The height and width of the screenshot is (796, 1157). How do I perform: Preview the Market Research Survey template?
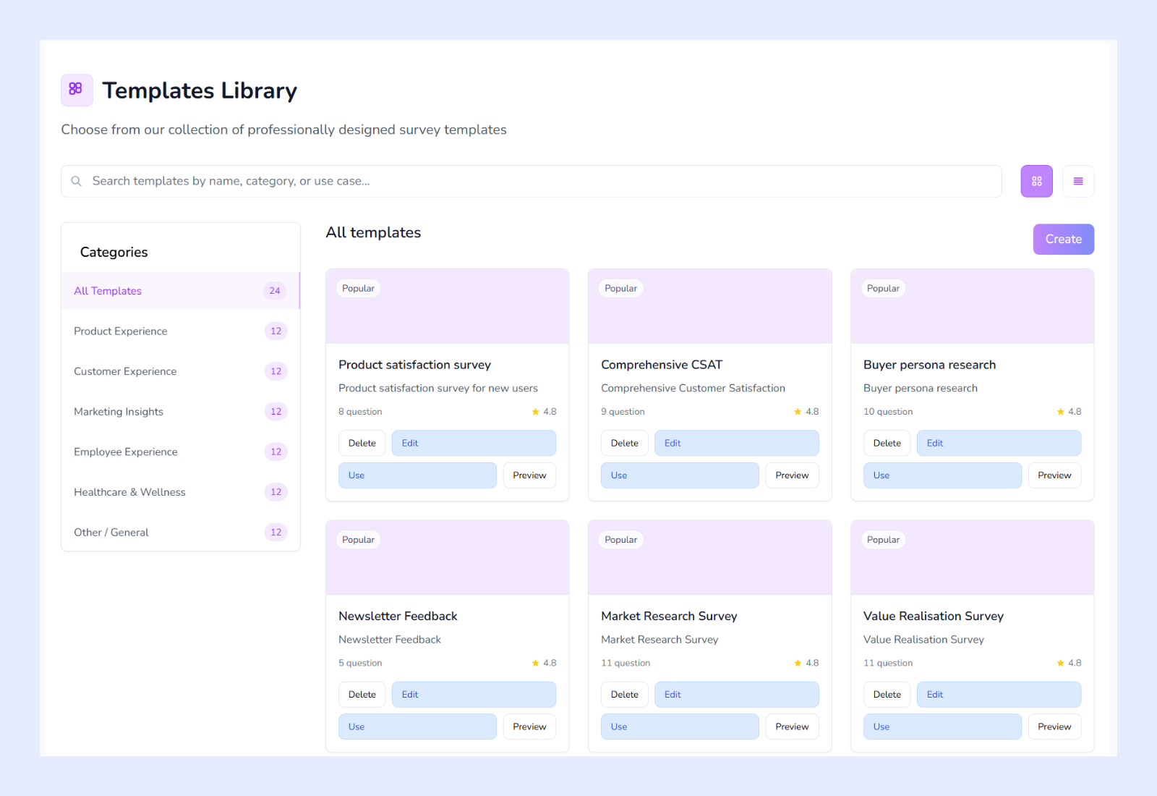(x=791, y=727)
